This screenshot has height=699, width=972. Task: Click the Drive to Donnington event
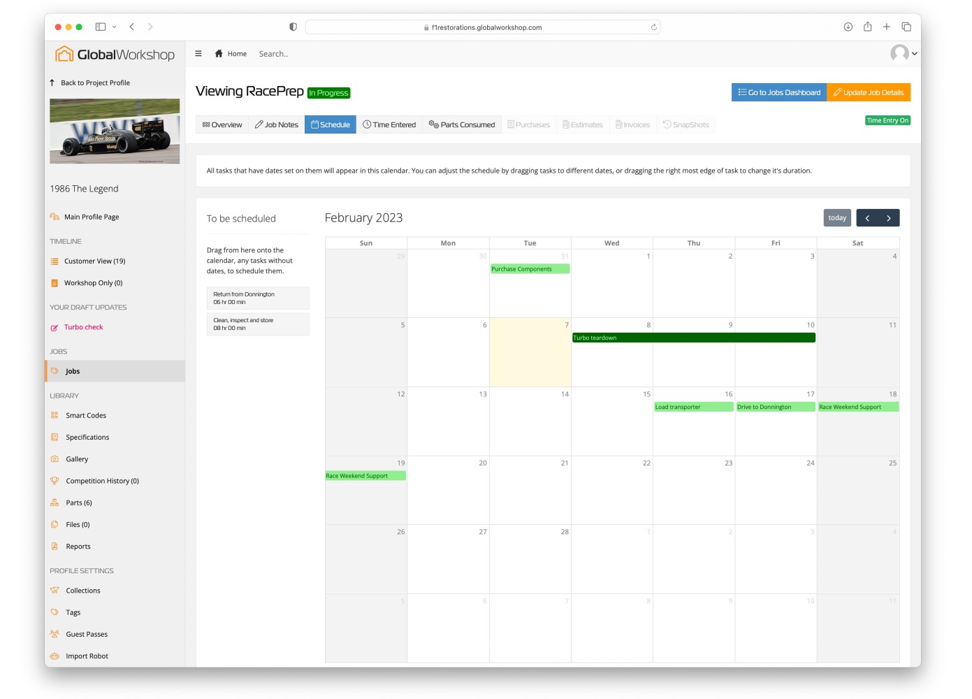776,407
